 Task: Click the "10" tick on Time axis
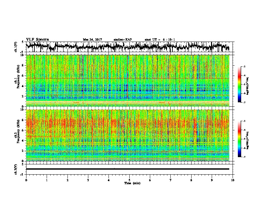(233, 180)
